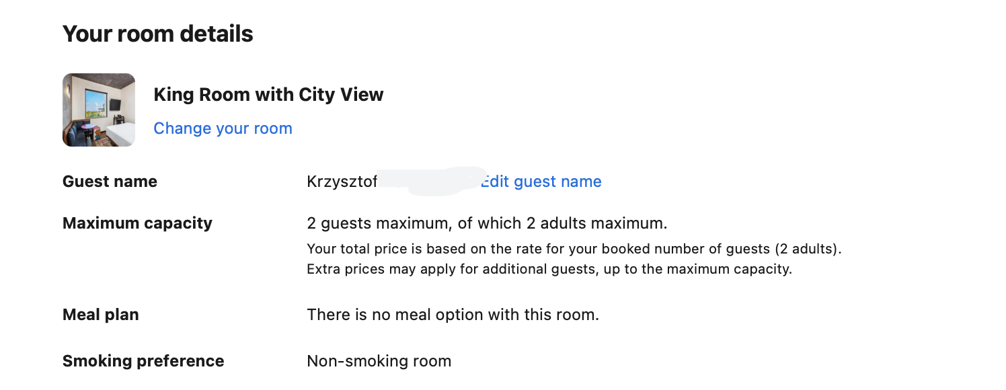Select the Non-smoking room value
This screenshot has width=1006, height=390.
pos(379,361)
